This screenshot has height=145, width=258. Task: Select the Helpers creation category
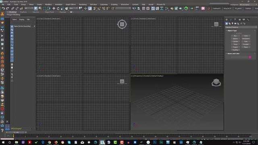click(x=238, y=24)
